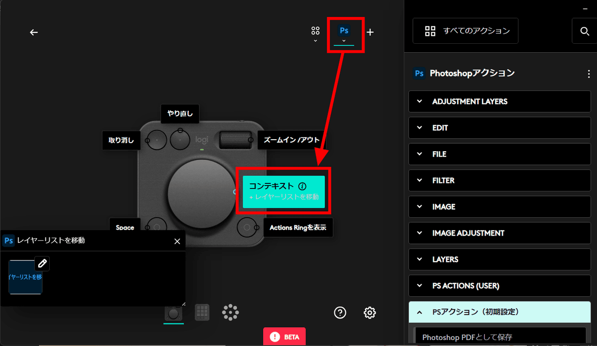Image resolution: width=597 pixels, height=346 pixels.
Task: Click the Ps badge in the Photoshopアクション header
Action: tap(418, 73)
